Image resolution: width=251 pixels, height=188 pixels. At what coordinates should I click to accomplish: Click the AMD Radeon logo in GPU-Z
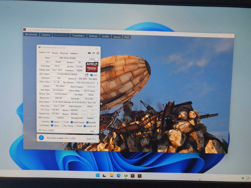pos(92,67)
